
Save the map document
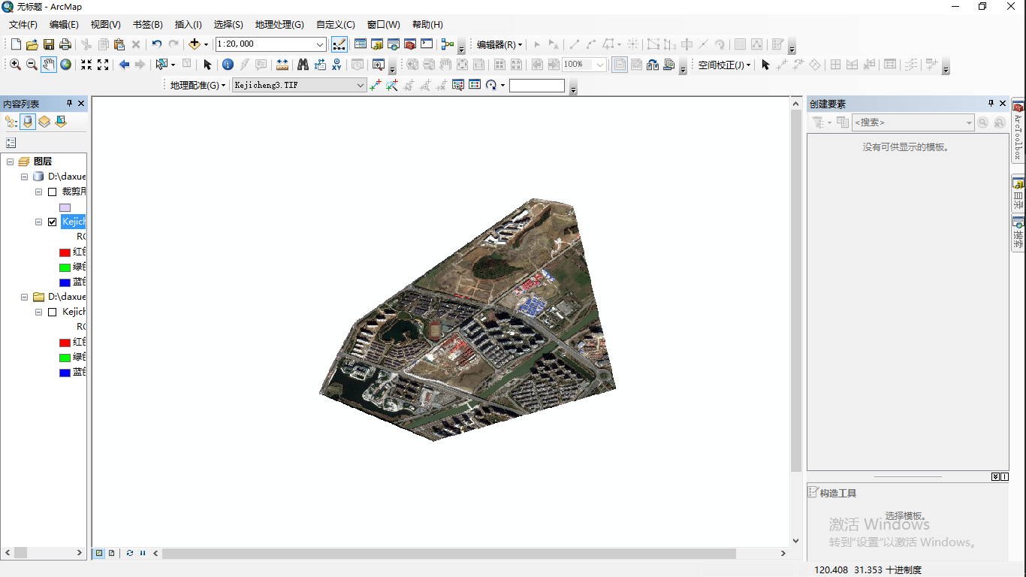click(48, 44)
